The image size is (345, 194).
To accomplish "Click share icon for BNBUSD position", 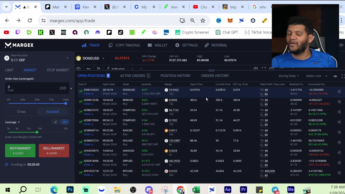I will tap(339, 102).
